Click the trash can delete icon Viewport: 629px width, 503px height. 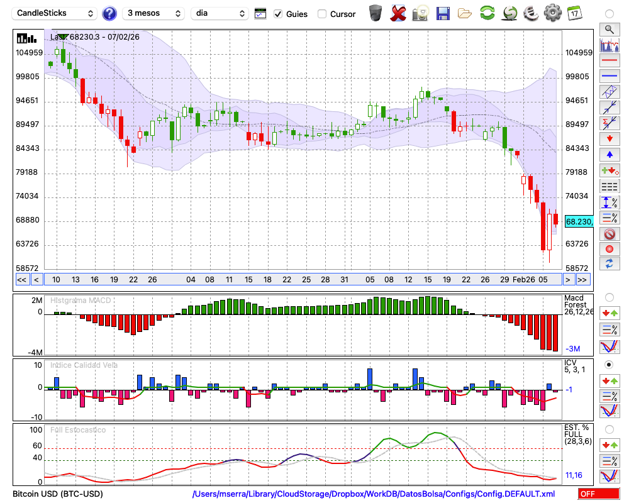376,13
